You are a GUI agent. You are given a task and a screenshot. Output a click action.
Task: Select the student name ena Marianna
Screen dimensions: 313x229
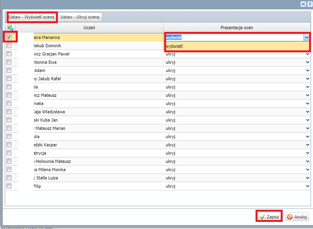pyautogui.click(x=47, y=37)
